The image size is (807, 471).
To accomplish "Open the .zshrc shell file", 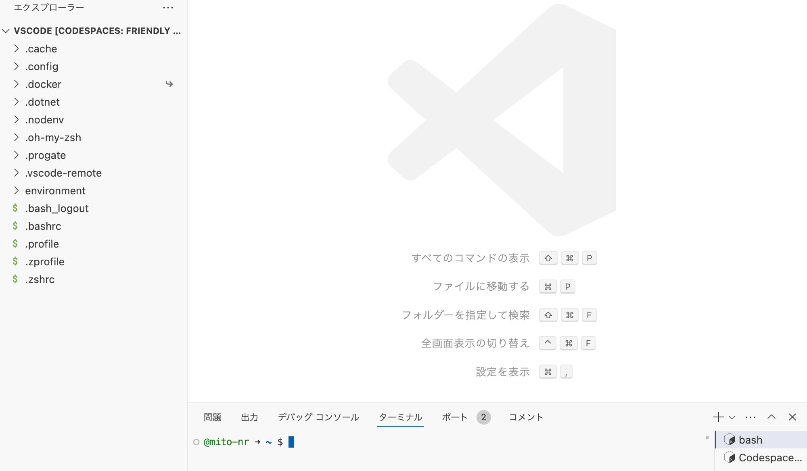I will click(x=40, y=279).
